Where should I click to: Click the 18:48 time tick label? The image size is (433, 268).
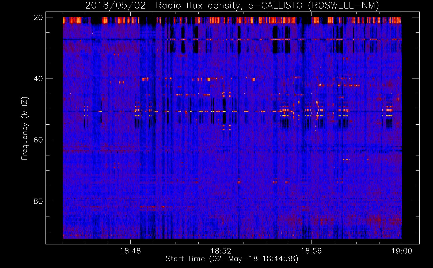pos(131,251)
